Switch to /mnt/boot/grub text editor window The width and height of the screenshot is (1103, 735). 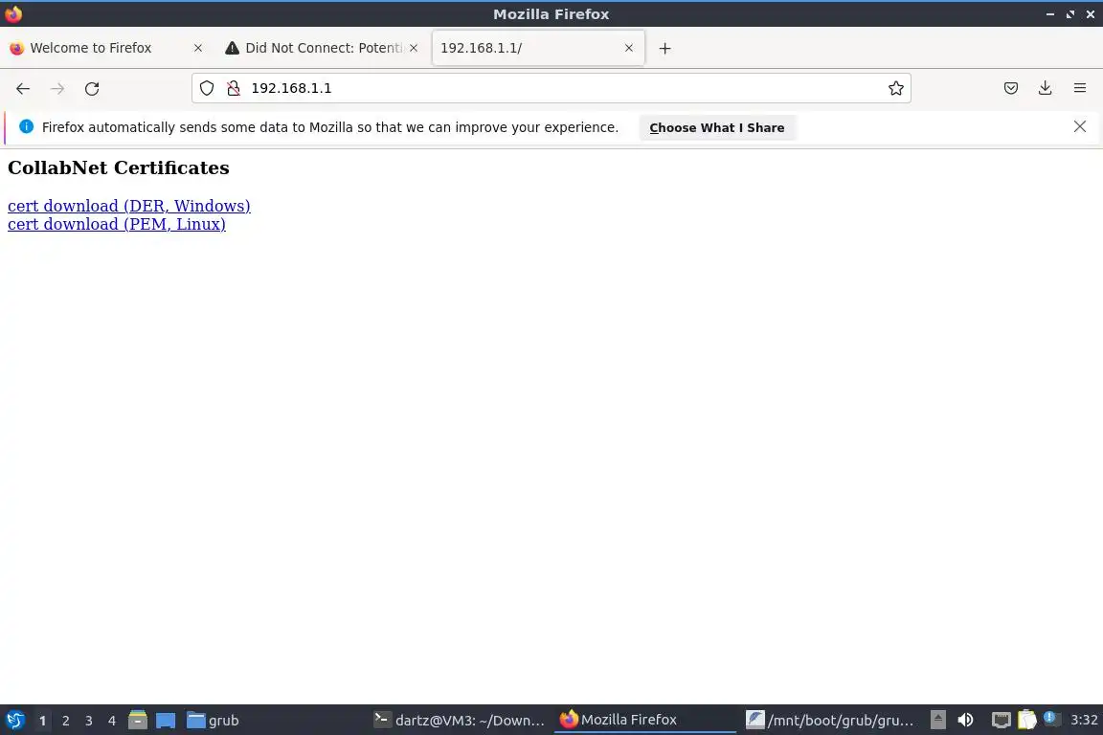tap(831, 721)
